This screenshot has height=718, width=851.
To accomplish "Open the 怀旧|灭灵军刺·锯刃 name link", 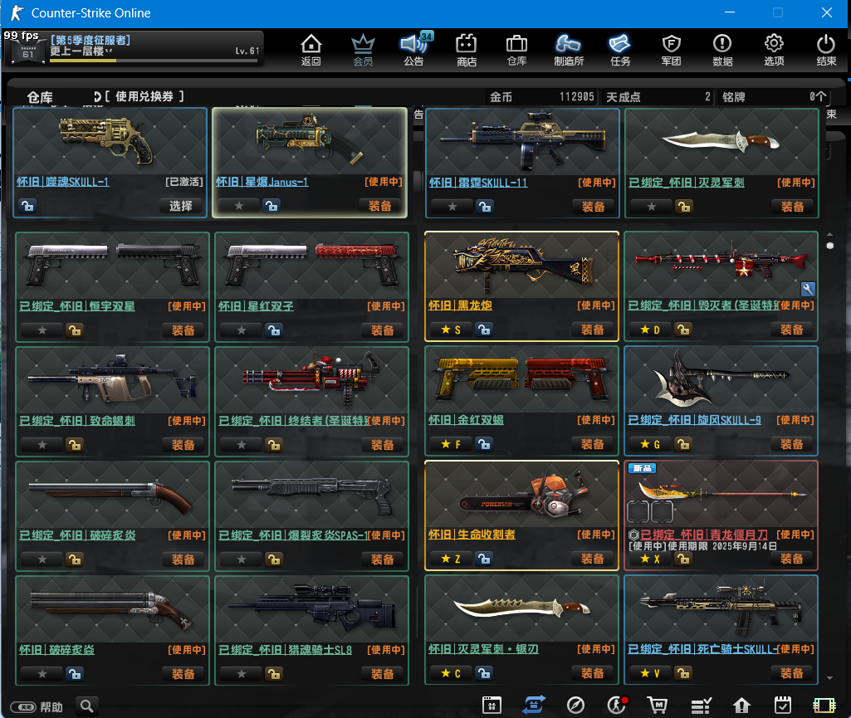I will coord(483,649).
